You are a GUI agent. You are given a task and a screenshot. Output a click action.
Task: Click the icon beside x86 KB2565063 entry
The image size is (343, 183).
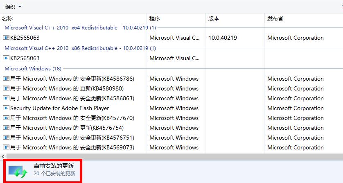point(6,58)
